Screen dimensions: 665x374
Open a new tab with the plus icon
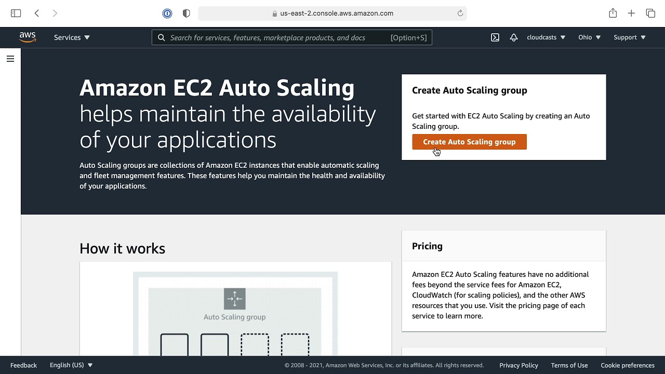(631, 14)
